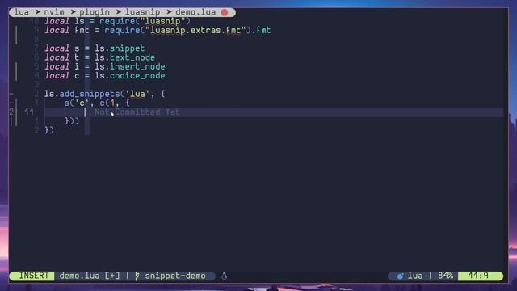Click ls.insert_node assignment
This screenshot has width=517, height=291.
click(x=130, y=66)
